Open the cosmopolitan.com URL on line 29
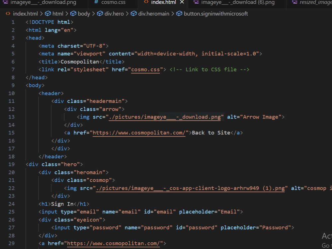 coord(114,243)
